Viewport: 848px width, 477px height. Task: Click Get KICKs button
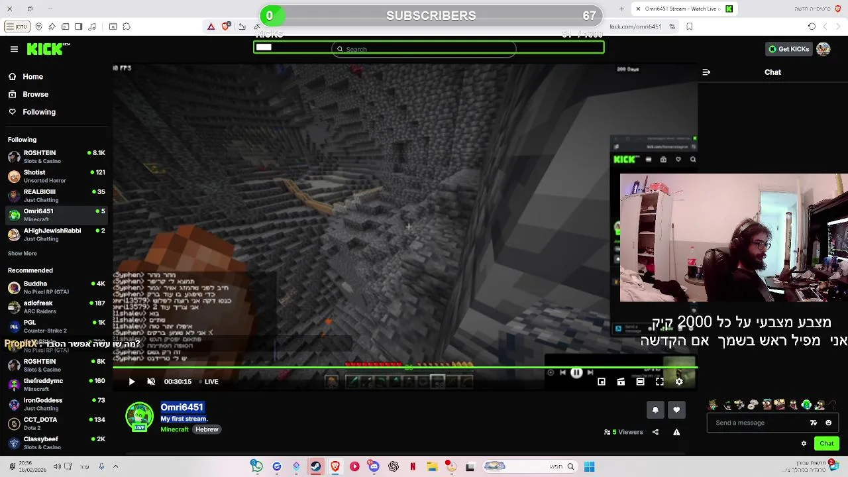788,49
